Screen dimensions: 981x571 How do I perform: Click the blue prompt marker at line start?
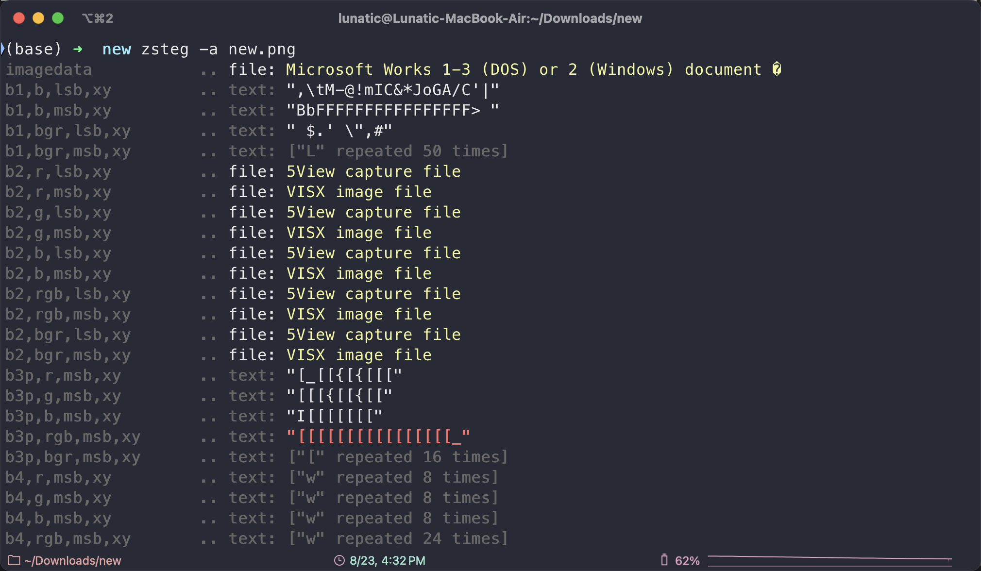pos(2,49)
